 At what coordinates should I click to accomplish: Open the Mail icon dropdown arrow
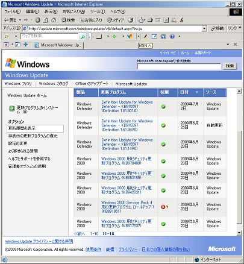[144, 20]
